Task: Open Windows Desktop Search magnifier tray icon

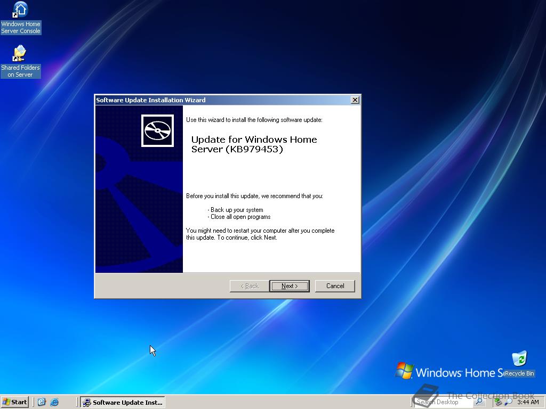Action: pos(508,402)
